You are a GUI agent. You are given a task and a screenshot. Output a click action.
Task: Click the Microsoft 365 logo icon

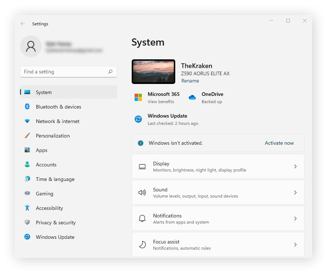click(138, 97)
